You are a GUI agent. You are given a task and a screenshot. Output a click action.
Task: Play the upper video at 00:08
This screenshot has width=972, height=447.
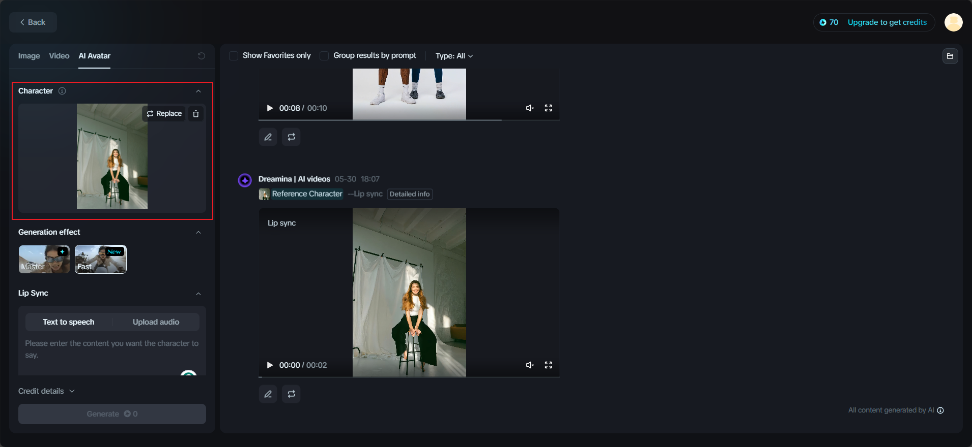270,108
